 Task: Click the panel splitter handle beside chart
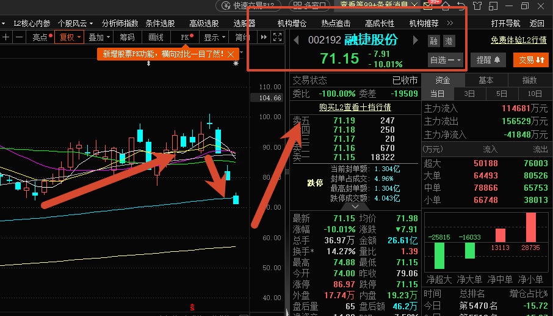pos(287,172)
